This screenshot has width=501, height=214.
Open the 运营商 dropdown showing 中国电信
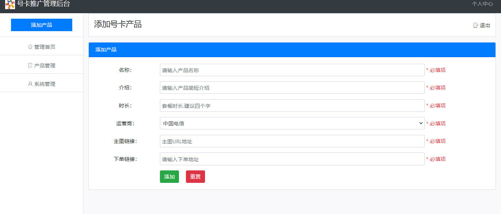point(292,123)
